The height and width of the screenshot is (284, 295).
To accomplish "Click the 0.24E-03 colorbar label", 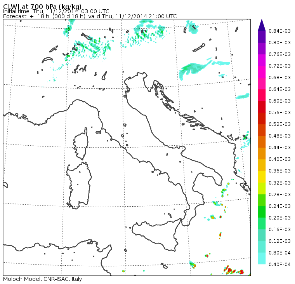I will pos(279,206).
